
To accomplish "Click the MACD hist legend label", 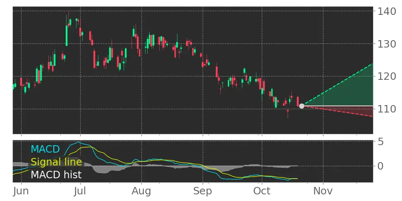I will click(56, 175).
